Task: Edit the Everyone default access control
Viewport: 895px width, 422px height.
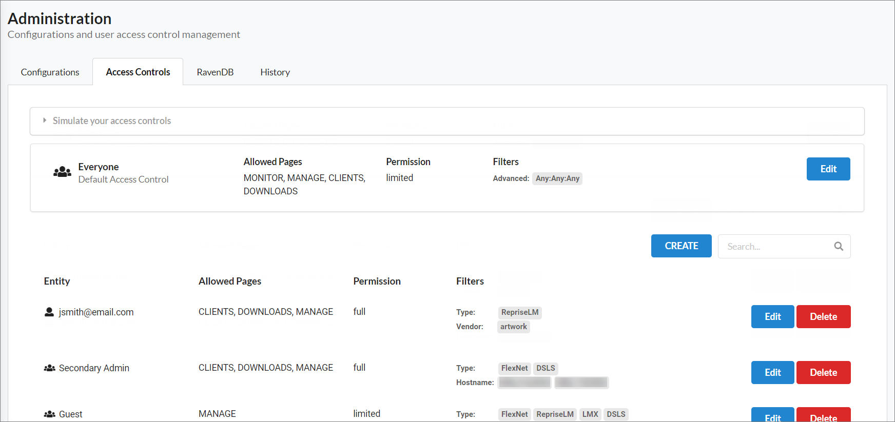Action: click(x=828, y=169)
